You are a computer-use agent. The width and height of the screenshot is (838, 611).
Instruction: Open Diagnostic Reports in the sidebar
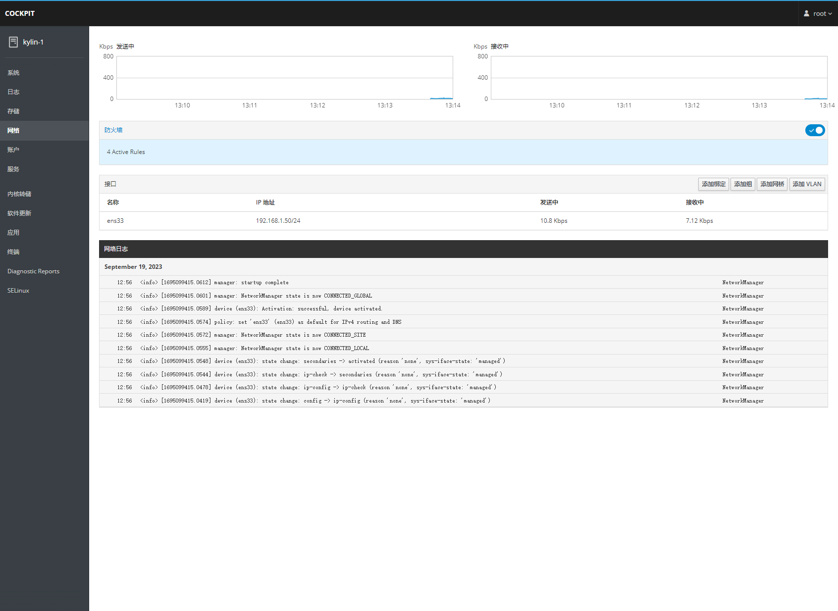coord(44,271)
